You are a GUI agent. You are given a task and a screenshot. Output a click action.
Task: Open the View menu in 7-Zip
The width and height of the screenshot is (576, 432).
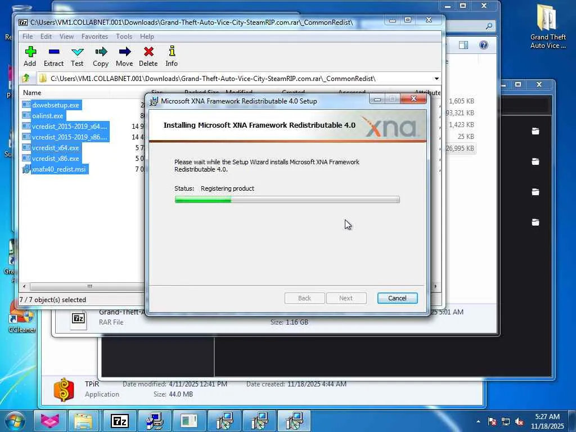click(66, 37)
